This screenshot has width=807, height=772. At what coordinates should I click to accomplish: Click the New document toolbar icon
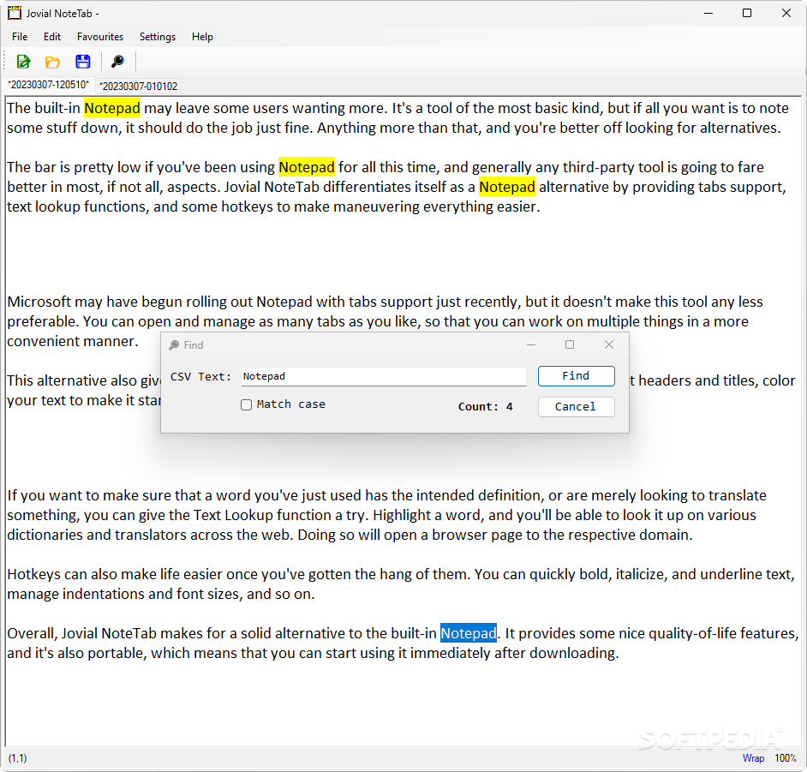click(x=24, y=62)
